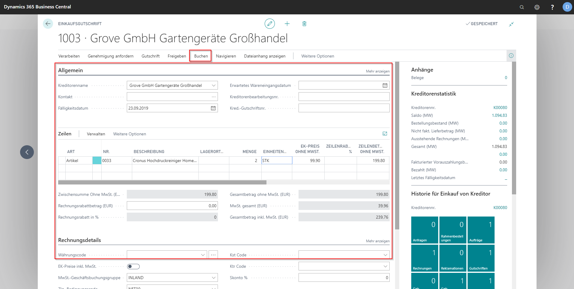The height and width of the screenshot is (289, 574).
Task: Open the Navigieren menu
Action: (x=226, y=56)
